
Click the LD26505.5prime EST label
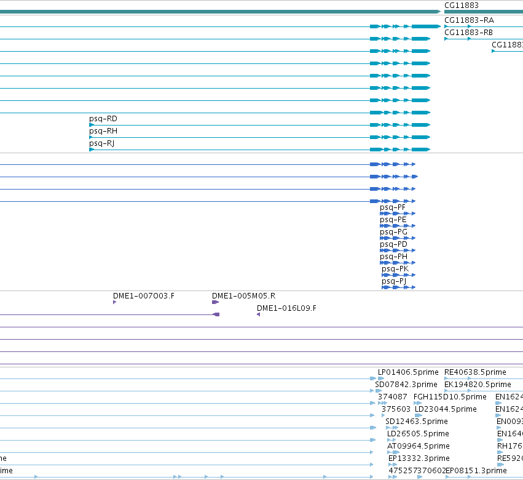click(418, 434)
